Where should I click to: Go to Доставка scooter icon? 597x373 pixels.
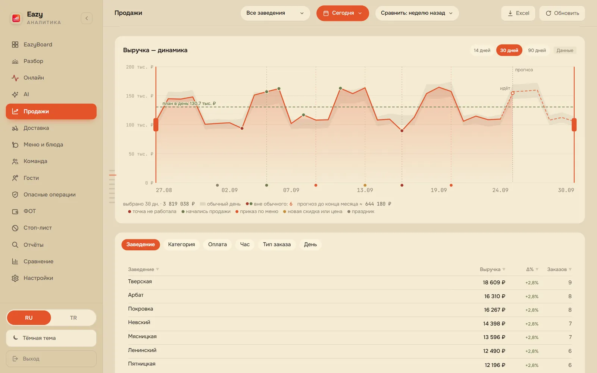point(15,128)
